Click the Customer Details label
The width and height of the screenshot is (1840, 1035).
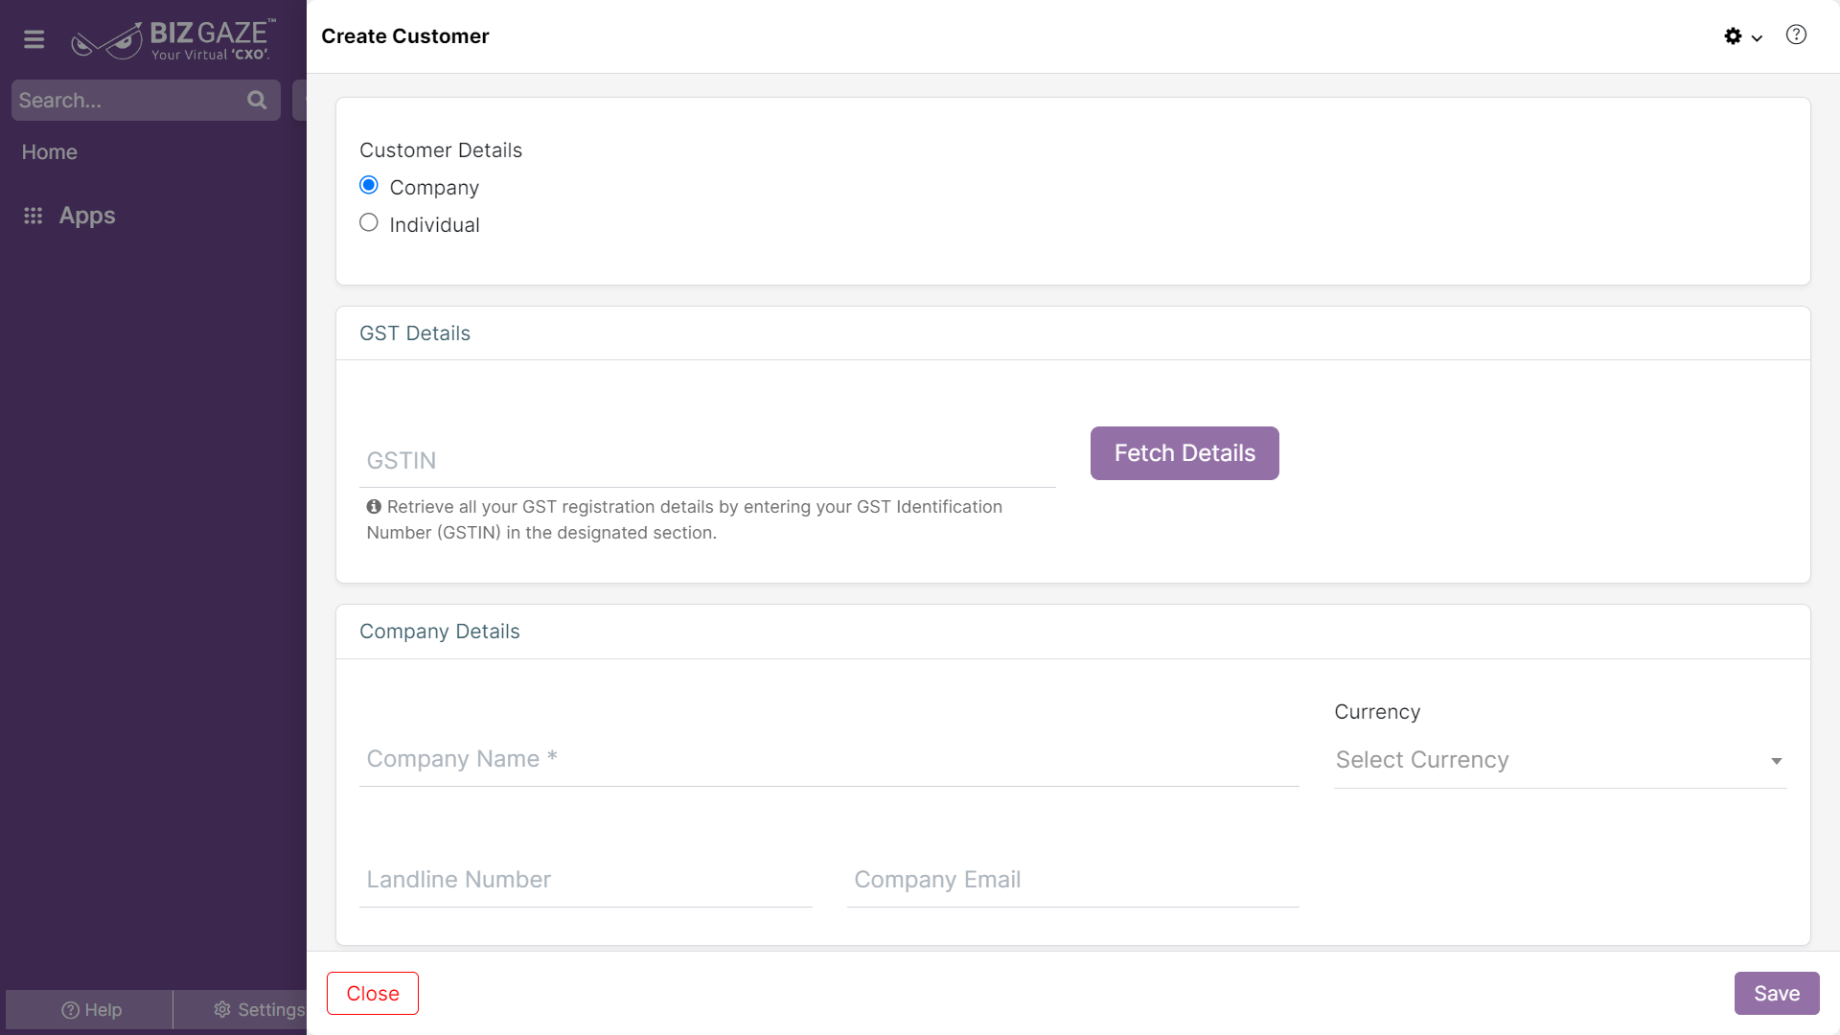coord(441,150)
